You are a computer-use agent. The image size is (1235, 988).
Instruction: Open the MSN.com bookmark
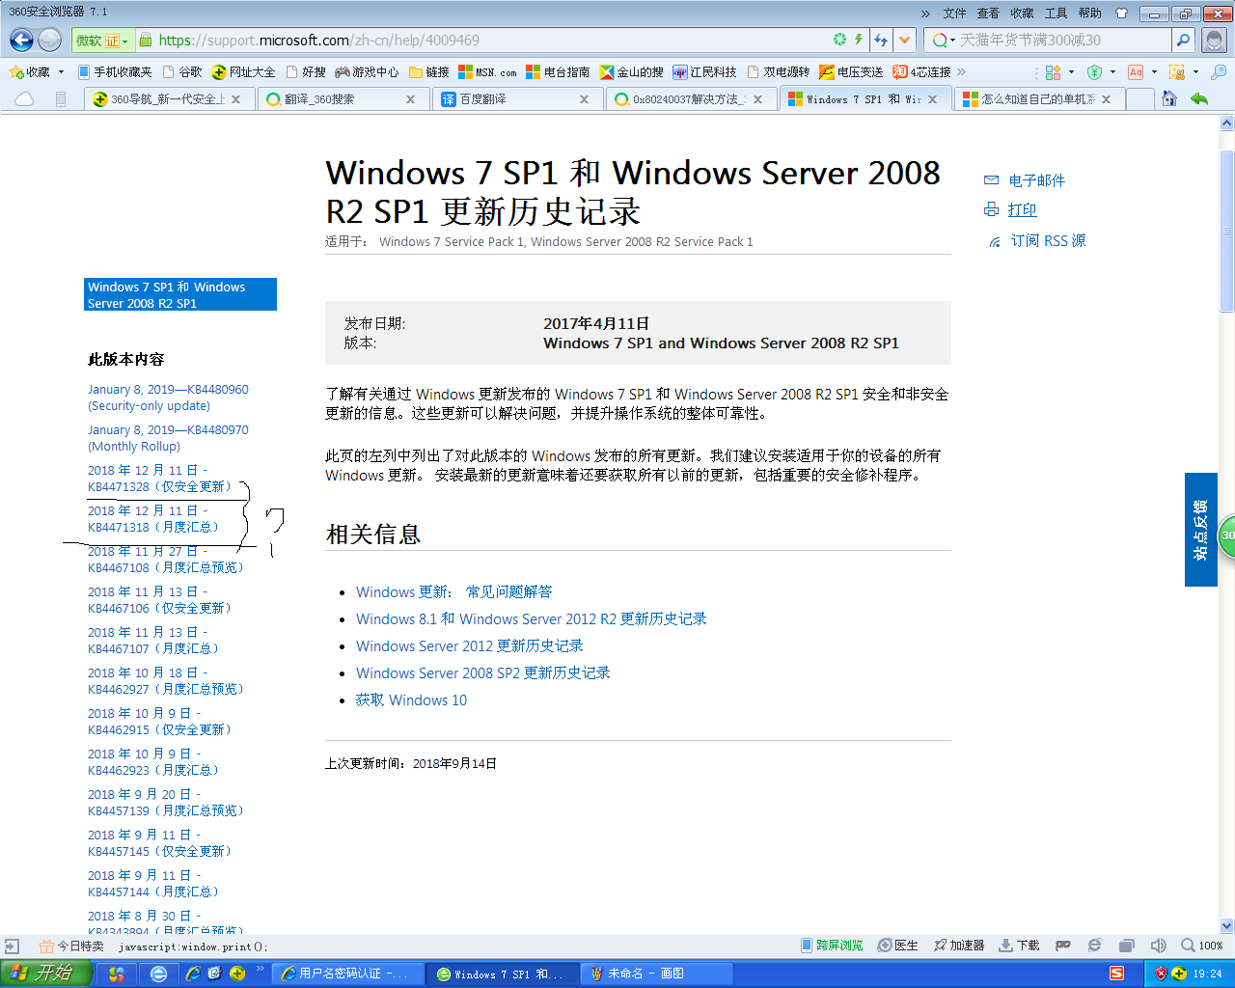point(487,72)
